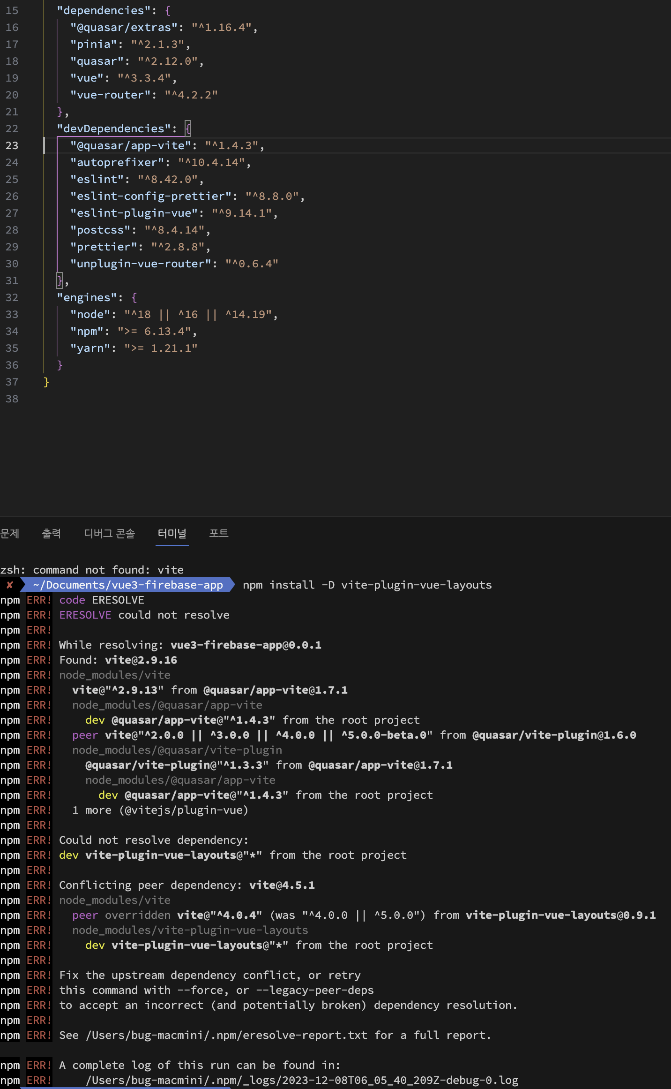Click the "prettier" key on line 29
Image resolution: width=671 pixels, height=1089 pixels.
coord(104,247)
